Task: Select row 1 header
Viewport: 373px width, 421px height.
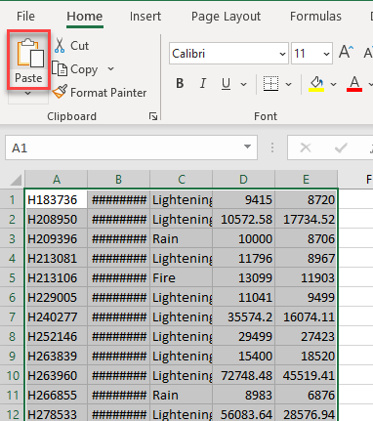Action: [x=12, y=199]
